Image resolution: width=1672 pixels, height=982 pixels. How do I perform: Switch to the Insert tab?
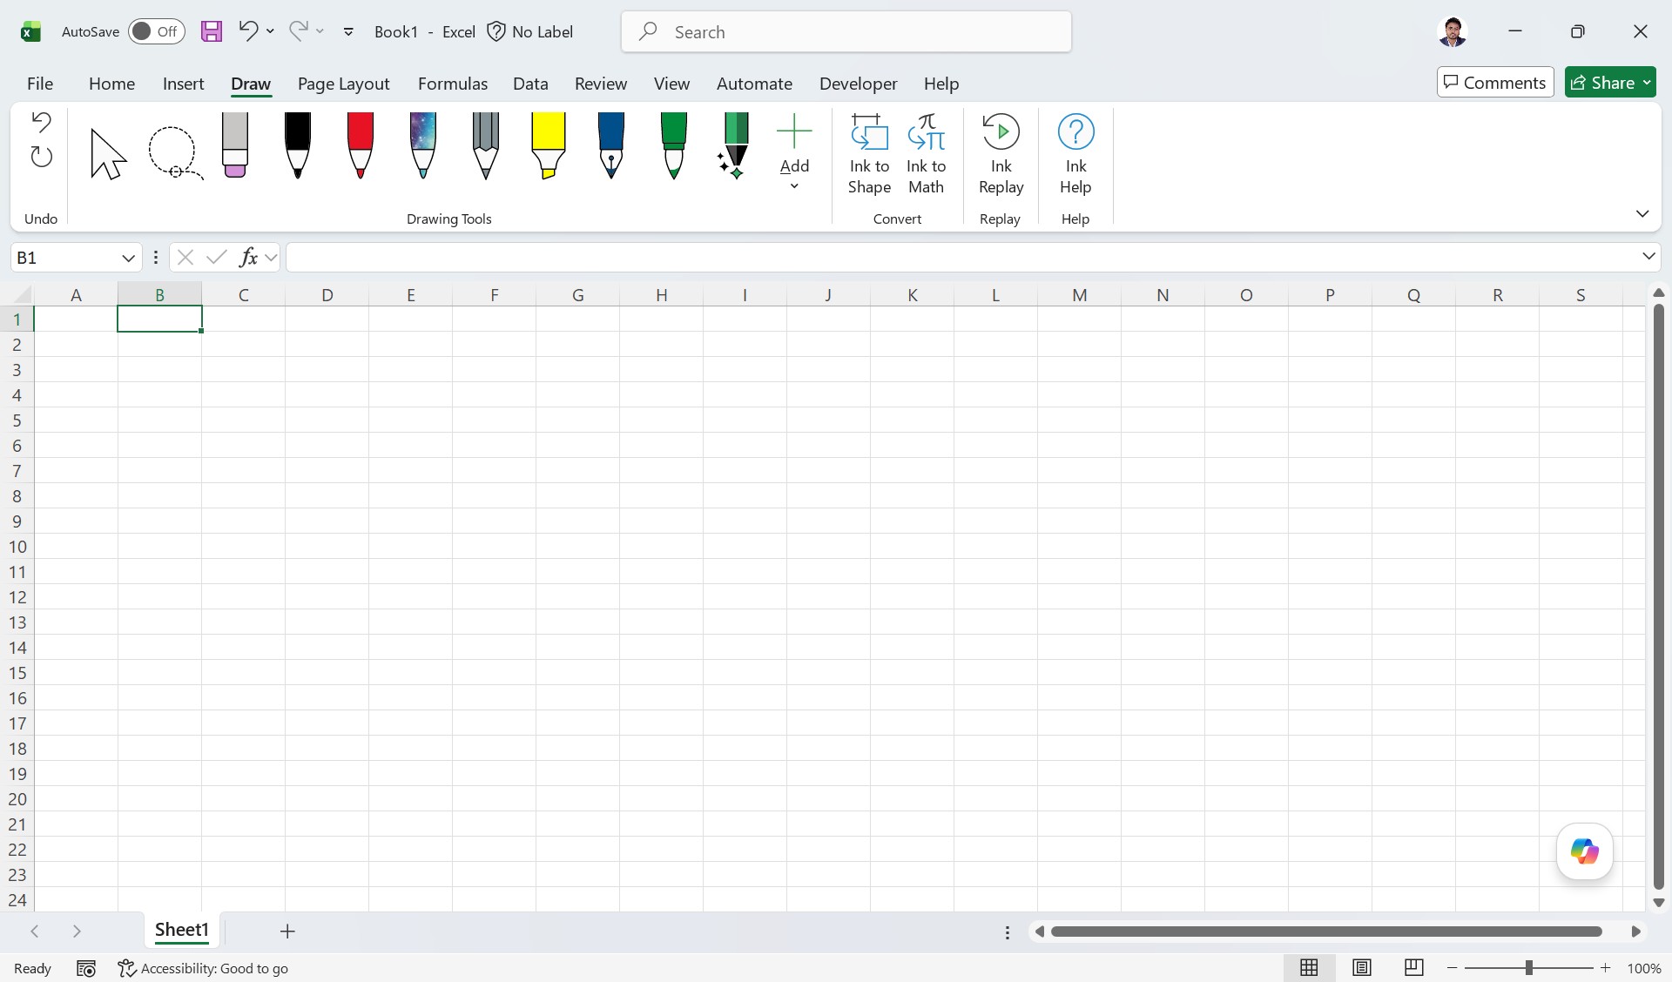[x=183, y=84]
